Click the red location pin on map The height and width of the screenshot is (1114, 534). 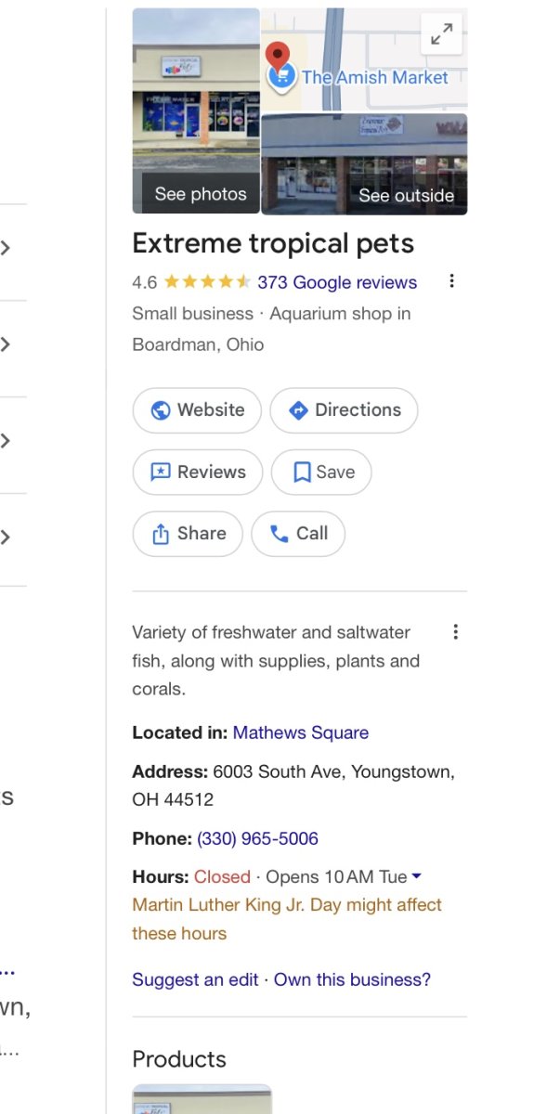pyautogui.click(x=277, y=58)
